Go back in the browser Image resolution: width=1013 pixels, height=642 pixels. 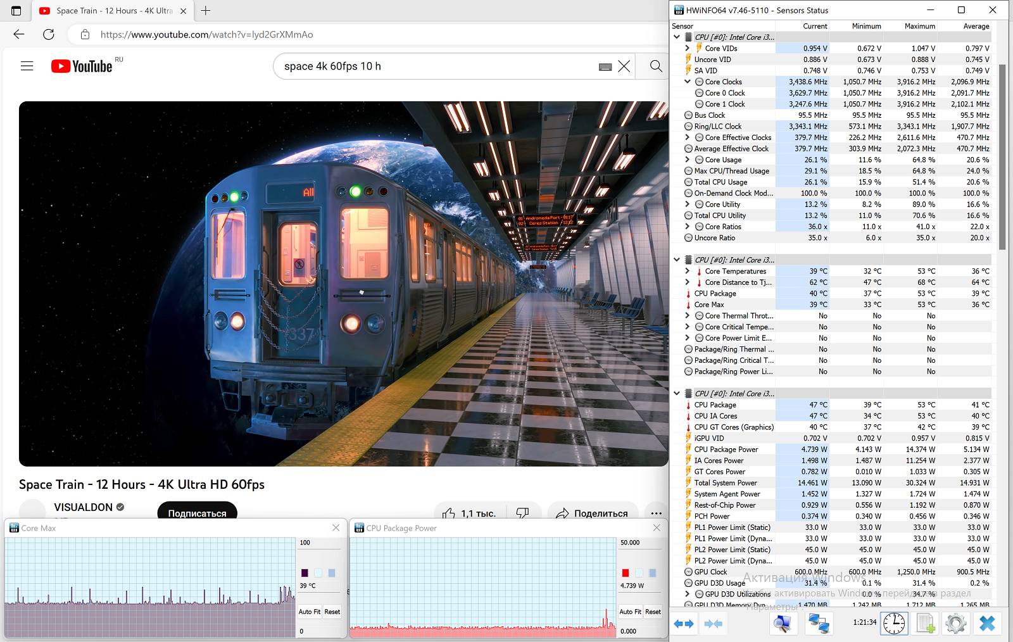point(19,34)
